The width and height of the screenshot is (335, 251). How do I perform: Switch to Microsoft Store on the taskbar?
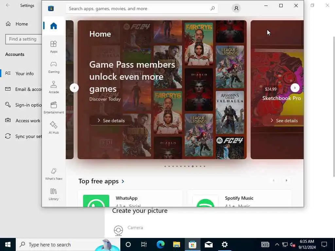pyautogui.click(x=192, y=244)
